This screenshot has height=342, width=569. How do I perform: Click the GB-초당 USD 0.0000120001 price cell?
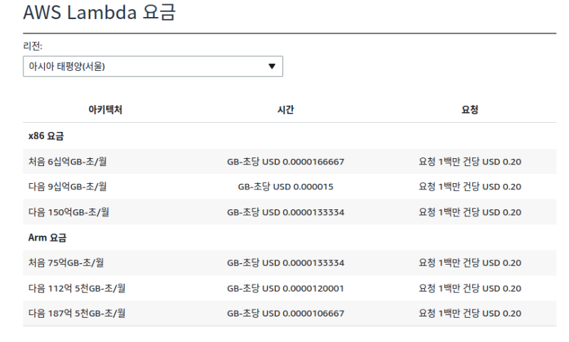[285, 288]
